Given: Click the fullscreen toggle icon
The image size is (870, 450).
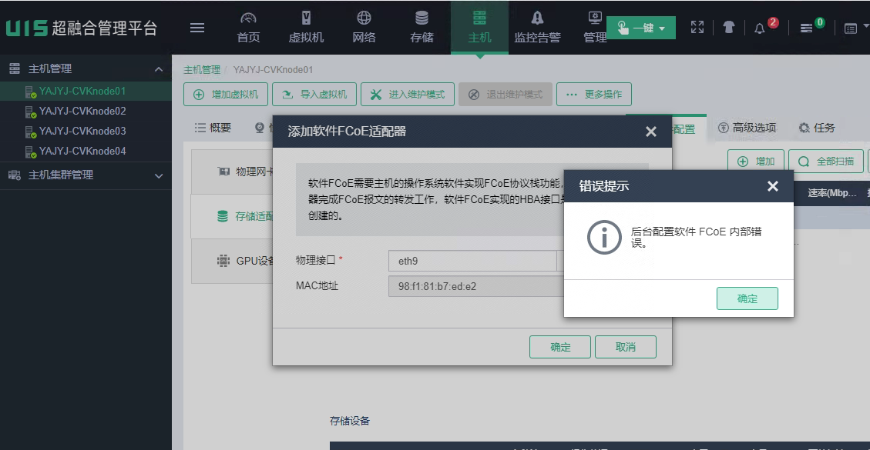Looking at the screenshot, I should pos(697,28).
